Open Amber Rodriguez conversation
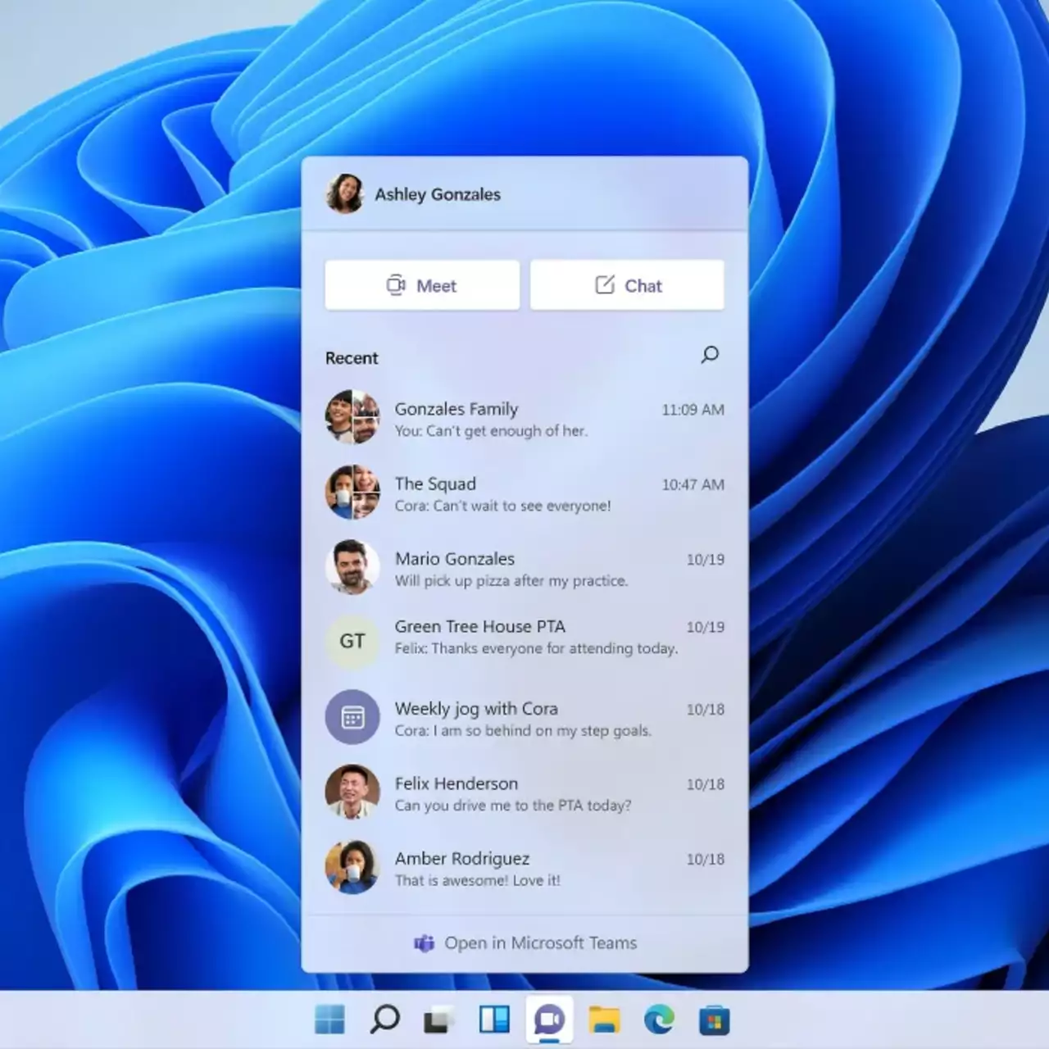The width and height of the screenshot is (1049, 1049). tap(524, 868)
